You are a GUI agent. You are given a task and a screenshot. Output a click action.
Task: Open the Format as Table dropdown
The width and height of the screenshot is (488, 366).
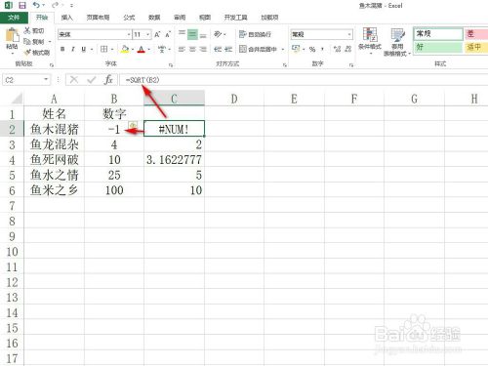(397, 42)
